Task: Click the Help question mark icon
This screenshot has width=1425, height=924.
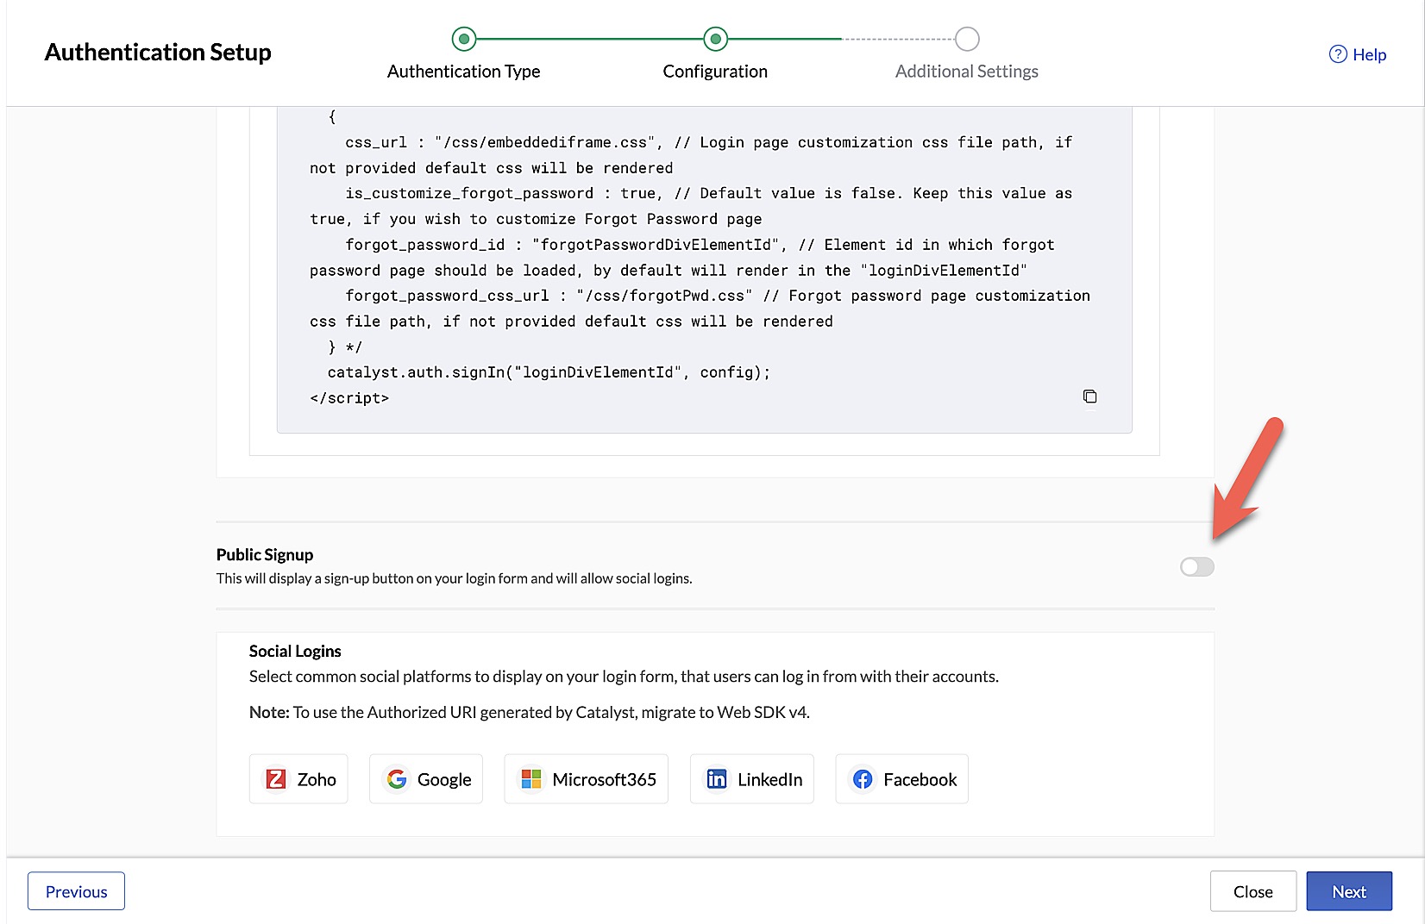Action: [x=1338, y=54]
